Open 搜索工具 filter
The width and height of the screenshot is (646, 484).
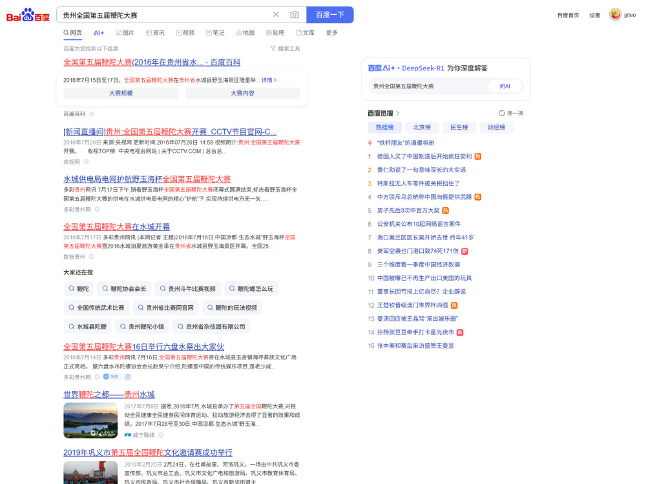285,48
